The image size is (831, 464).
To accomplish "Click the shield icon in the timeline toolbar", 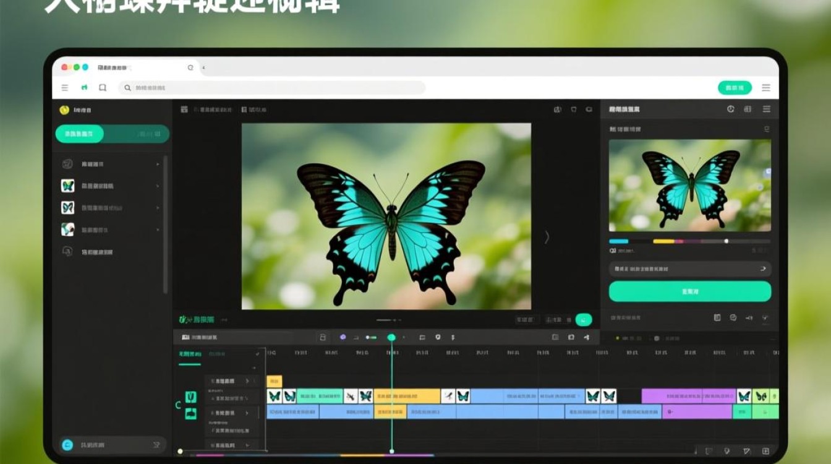I will pyautogui.click(x=438, y=337).
